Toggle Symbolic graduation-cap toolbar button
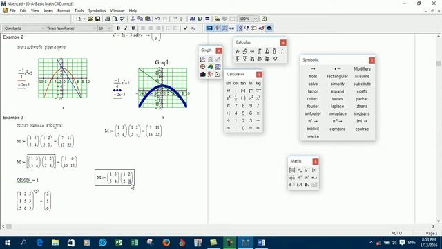This screenshot has width=442, height=249. pyautogui.click(x=269, y=28)
